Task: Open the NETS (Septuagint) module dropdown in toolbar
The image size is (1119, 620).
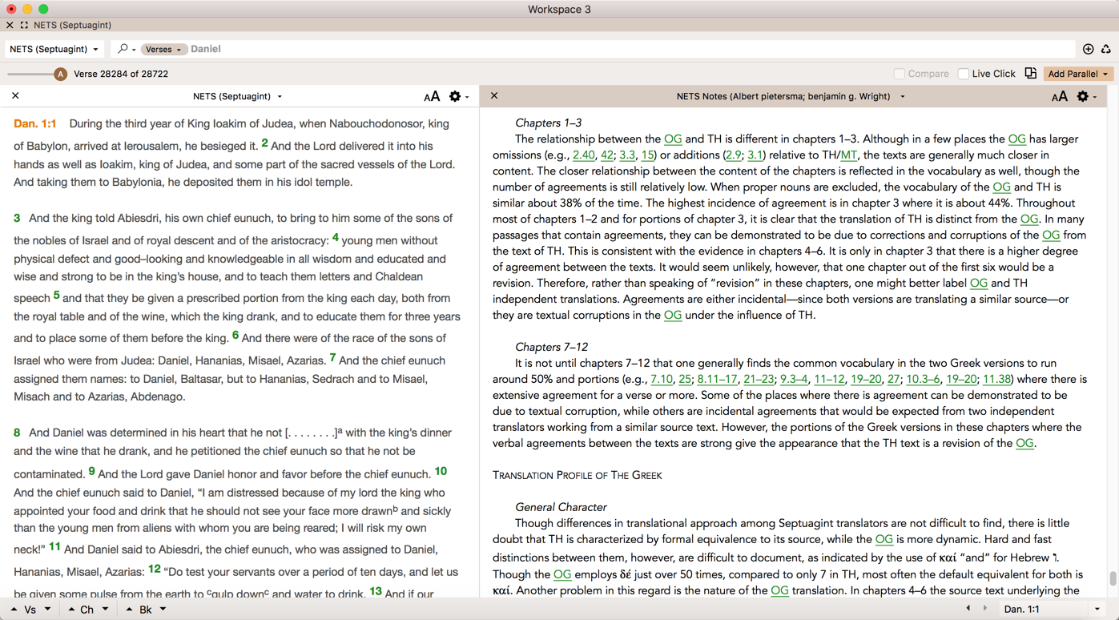Action: [54, 49]
